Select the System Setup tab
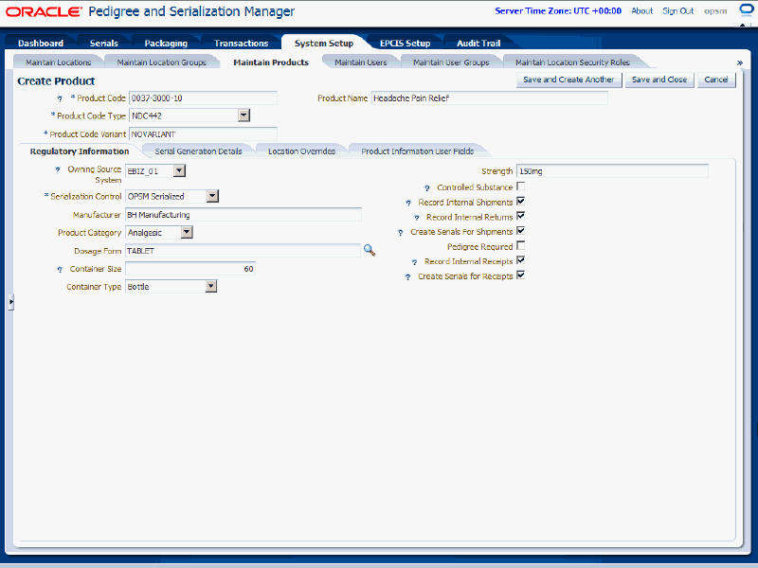Image resolution: width=758 pixels, height=568 pixels. pos(324,43)
